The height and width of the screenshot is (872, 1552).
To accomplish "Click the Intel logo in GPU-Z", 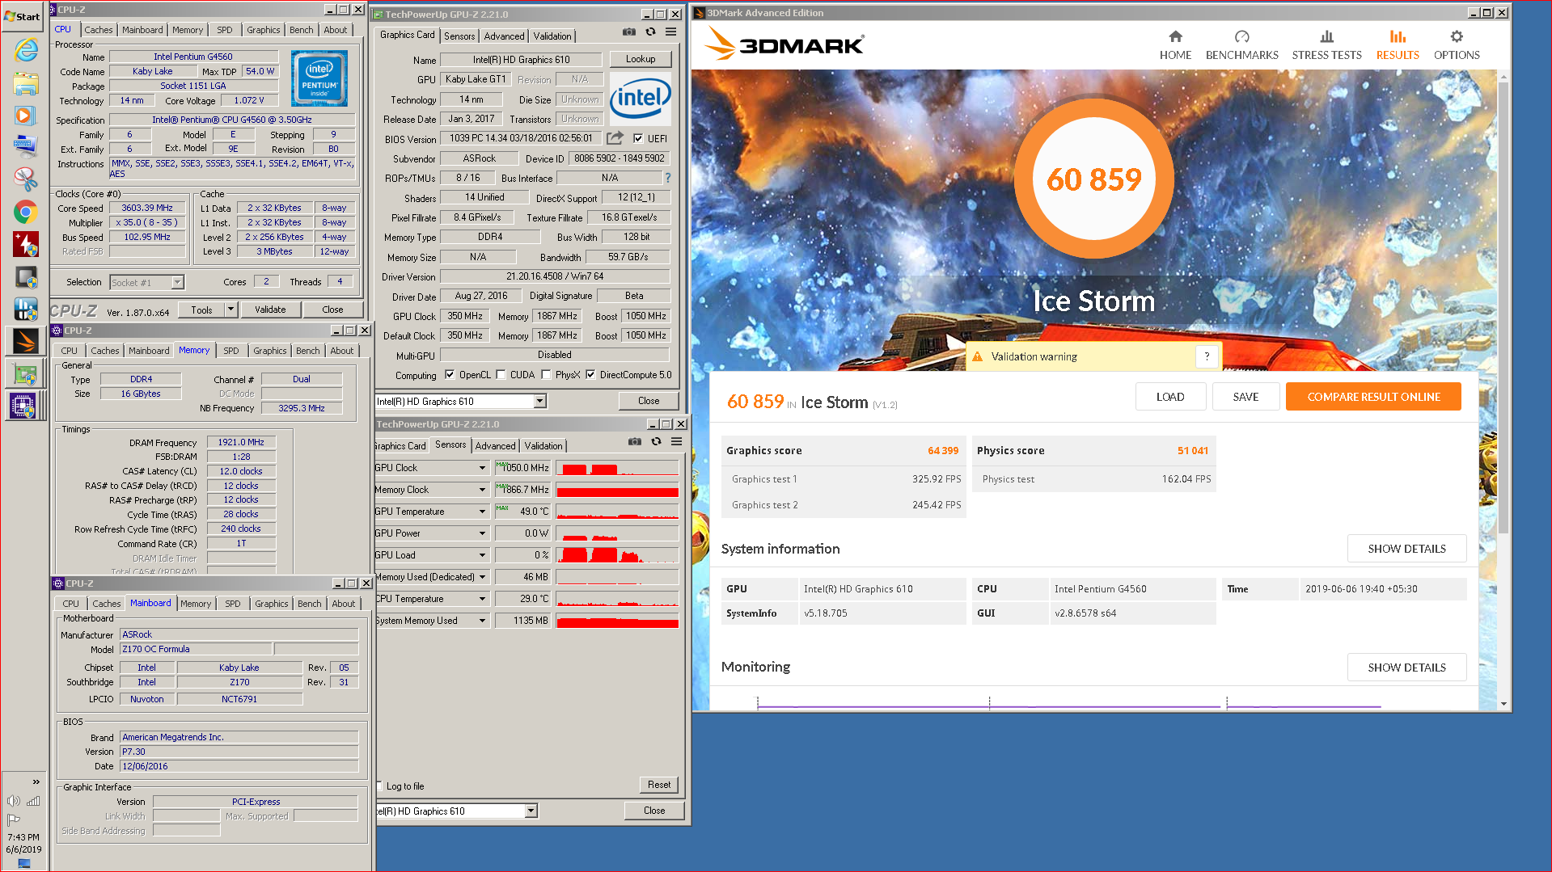I will click(640, 99).
